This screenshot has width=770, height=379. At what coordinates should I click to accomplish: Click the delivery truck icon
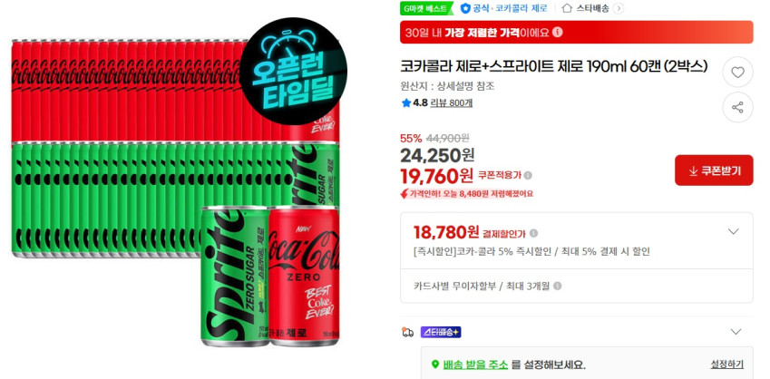407,333
